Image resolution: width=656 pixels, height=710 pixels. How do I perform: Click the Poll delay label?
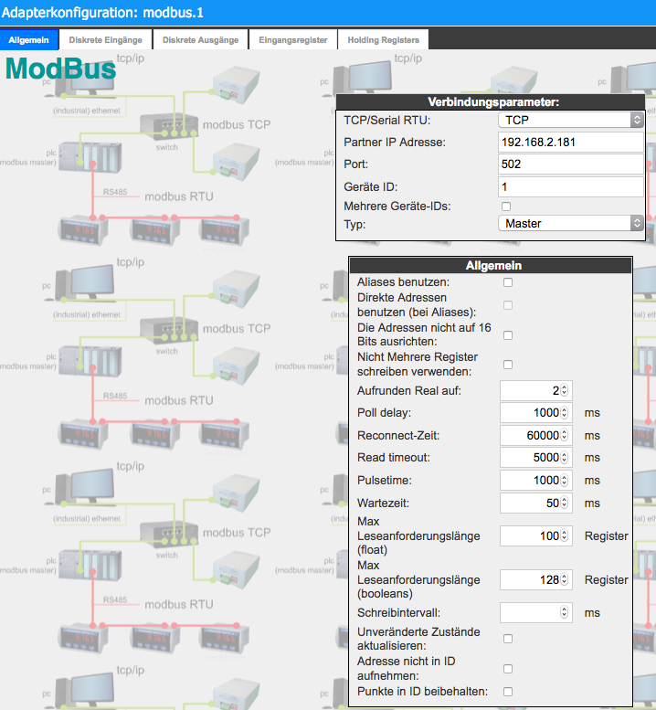[x=384, y=413]
